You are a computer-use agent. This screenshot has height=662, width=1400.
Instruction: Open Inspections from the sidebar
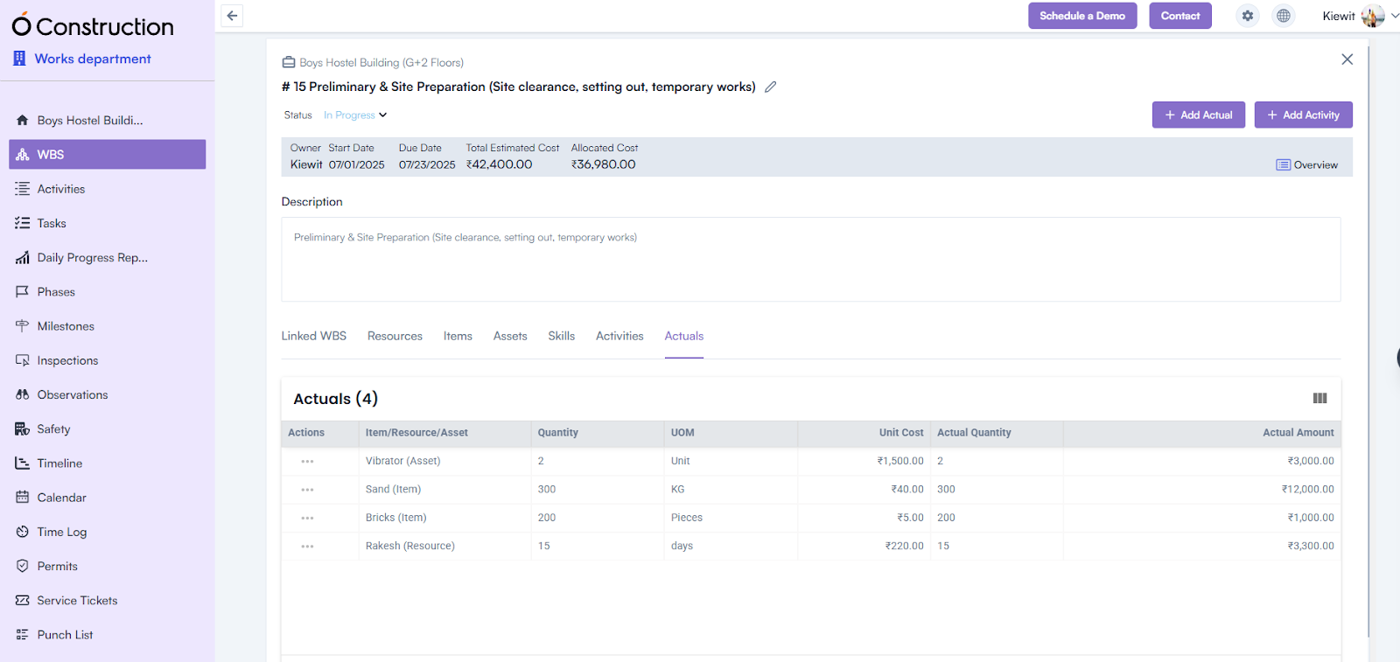[67, 360]
